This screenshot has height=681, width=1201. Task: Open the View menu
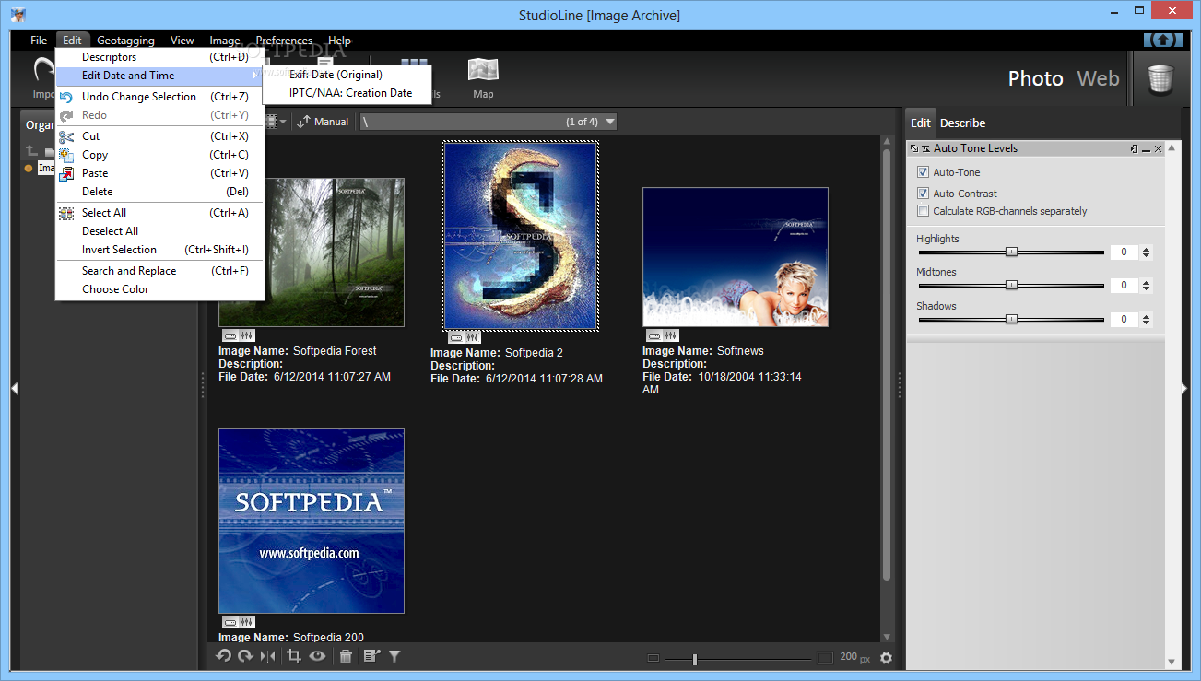[x=183, y=41]
